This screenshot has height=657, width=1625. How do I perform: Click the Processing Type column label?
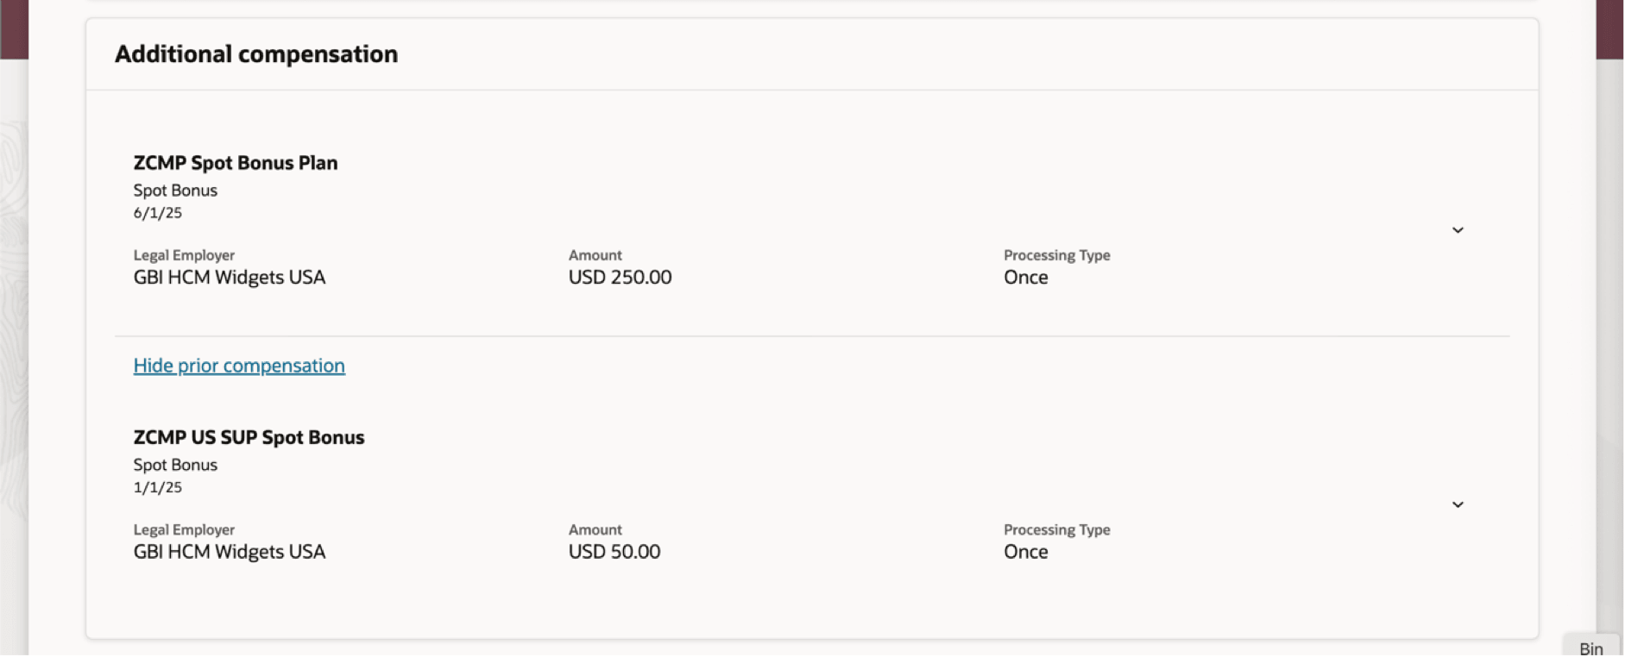pyautogui.click(x=1056, y=255)
